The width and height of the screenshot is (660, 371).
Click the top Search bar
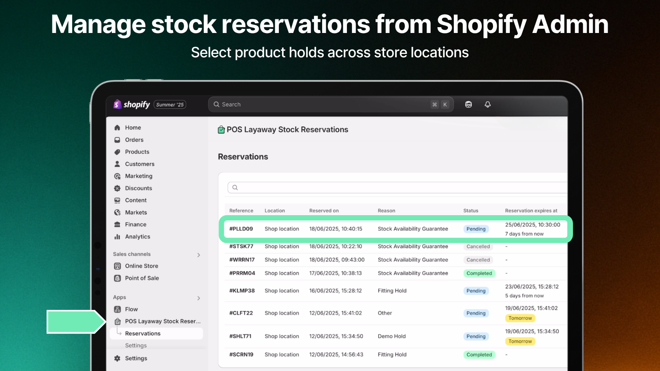tap(331, 105)
